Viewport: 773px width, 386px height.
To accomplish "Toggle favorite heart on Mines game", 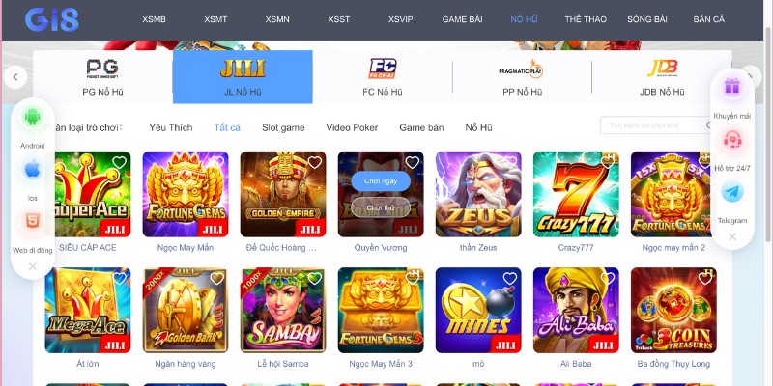I will [510, 279].
